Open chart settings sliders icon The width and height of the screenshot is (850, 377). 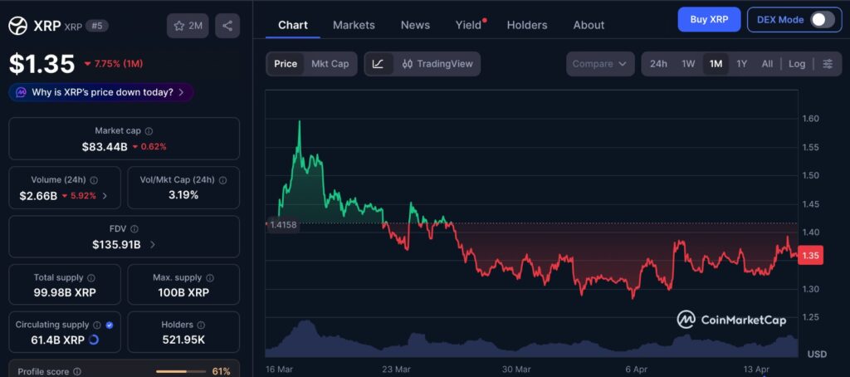[x=828, y=64]
